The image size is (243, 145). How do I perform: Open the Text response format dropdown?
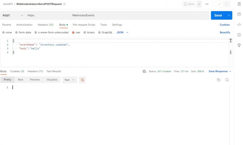click(70, 80)
